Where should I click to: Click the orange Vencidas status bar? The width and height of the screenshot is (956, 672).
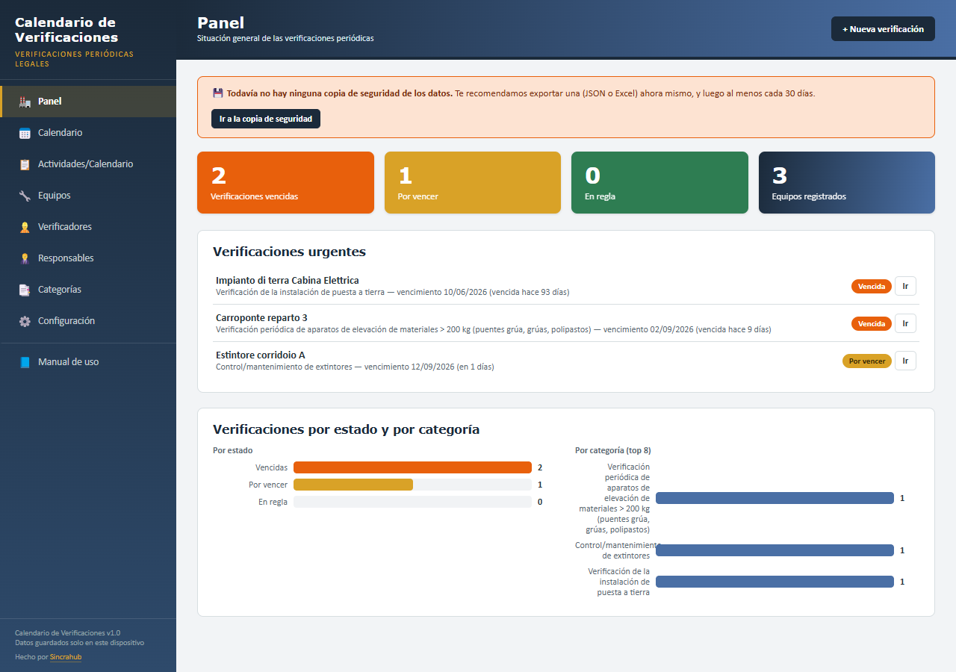coord(412,467)
